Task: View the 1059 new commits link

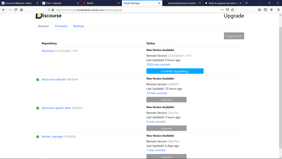Action: point(158,64)
